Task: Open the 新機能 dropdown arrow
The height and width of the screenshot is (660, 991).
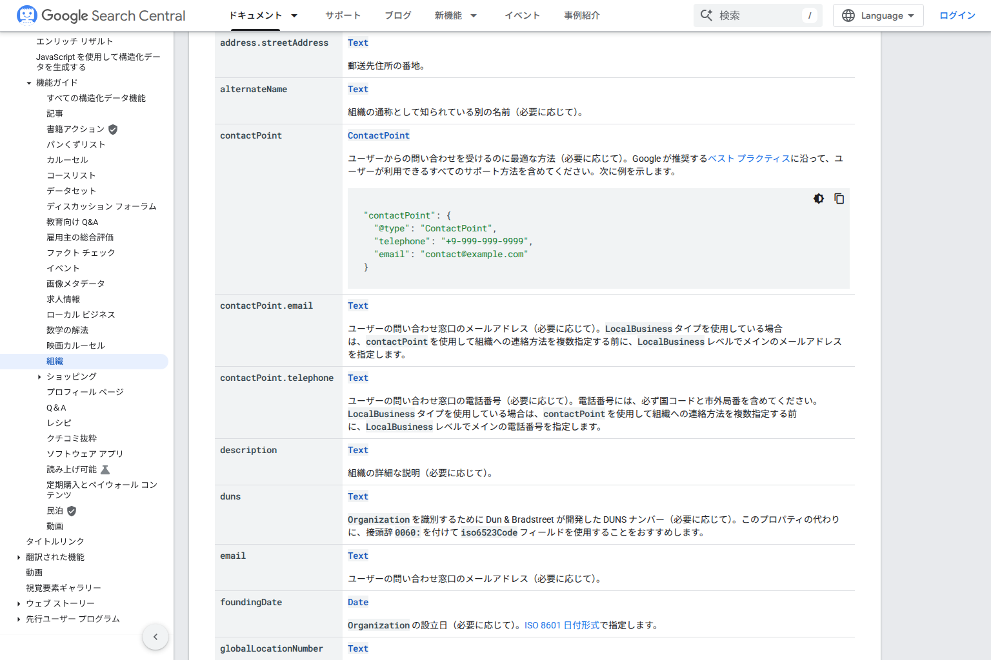Action: click(x=474, y=15)
